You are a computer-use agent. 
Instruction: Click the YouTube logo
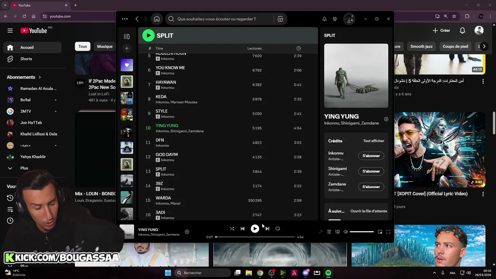[34, 31]
